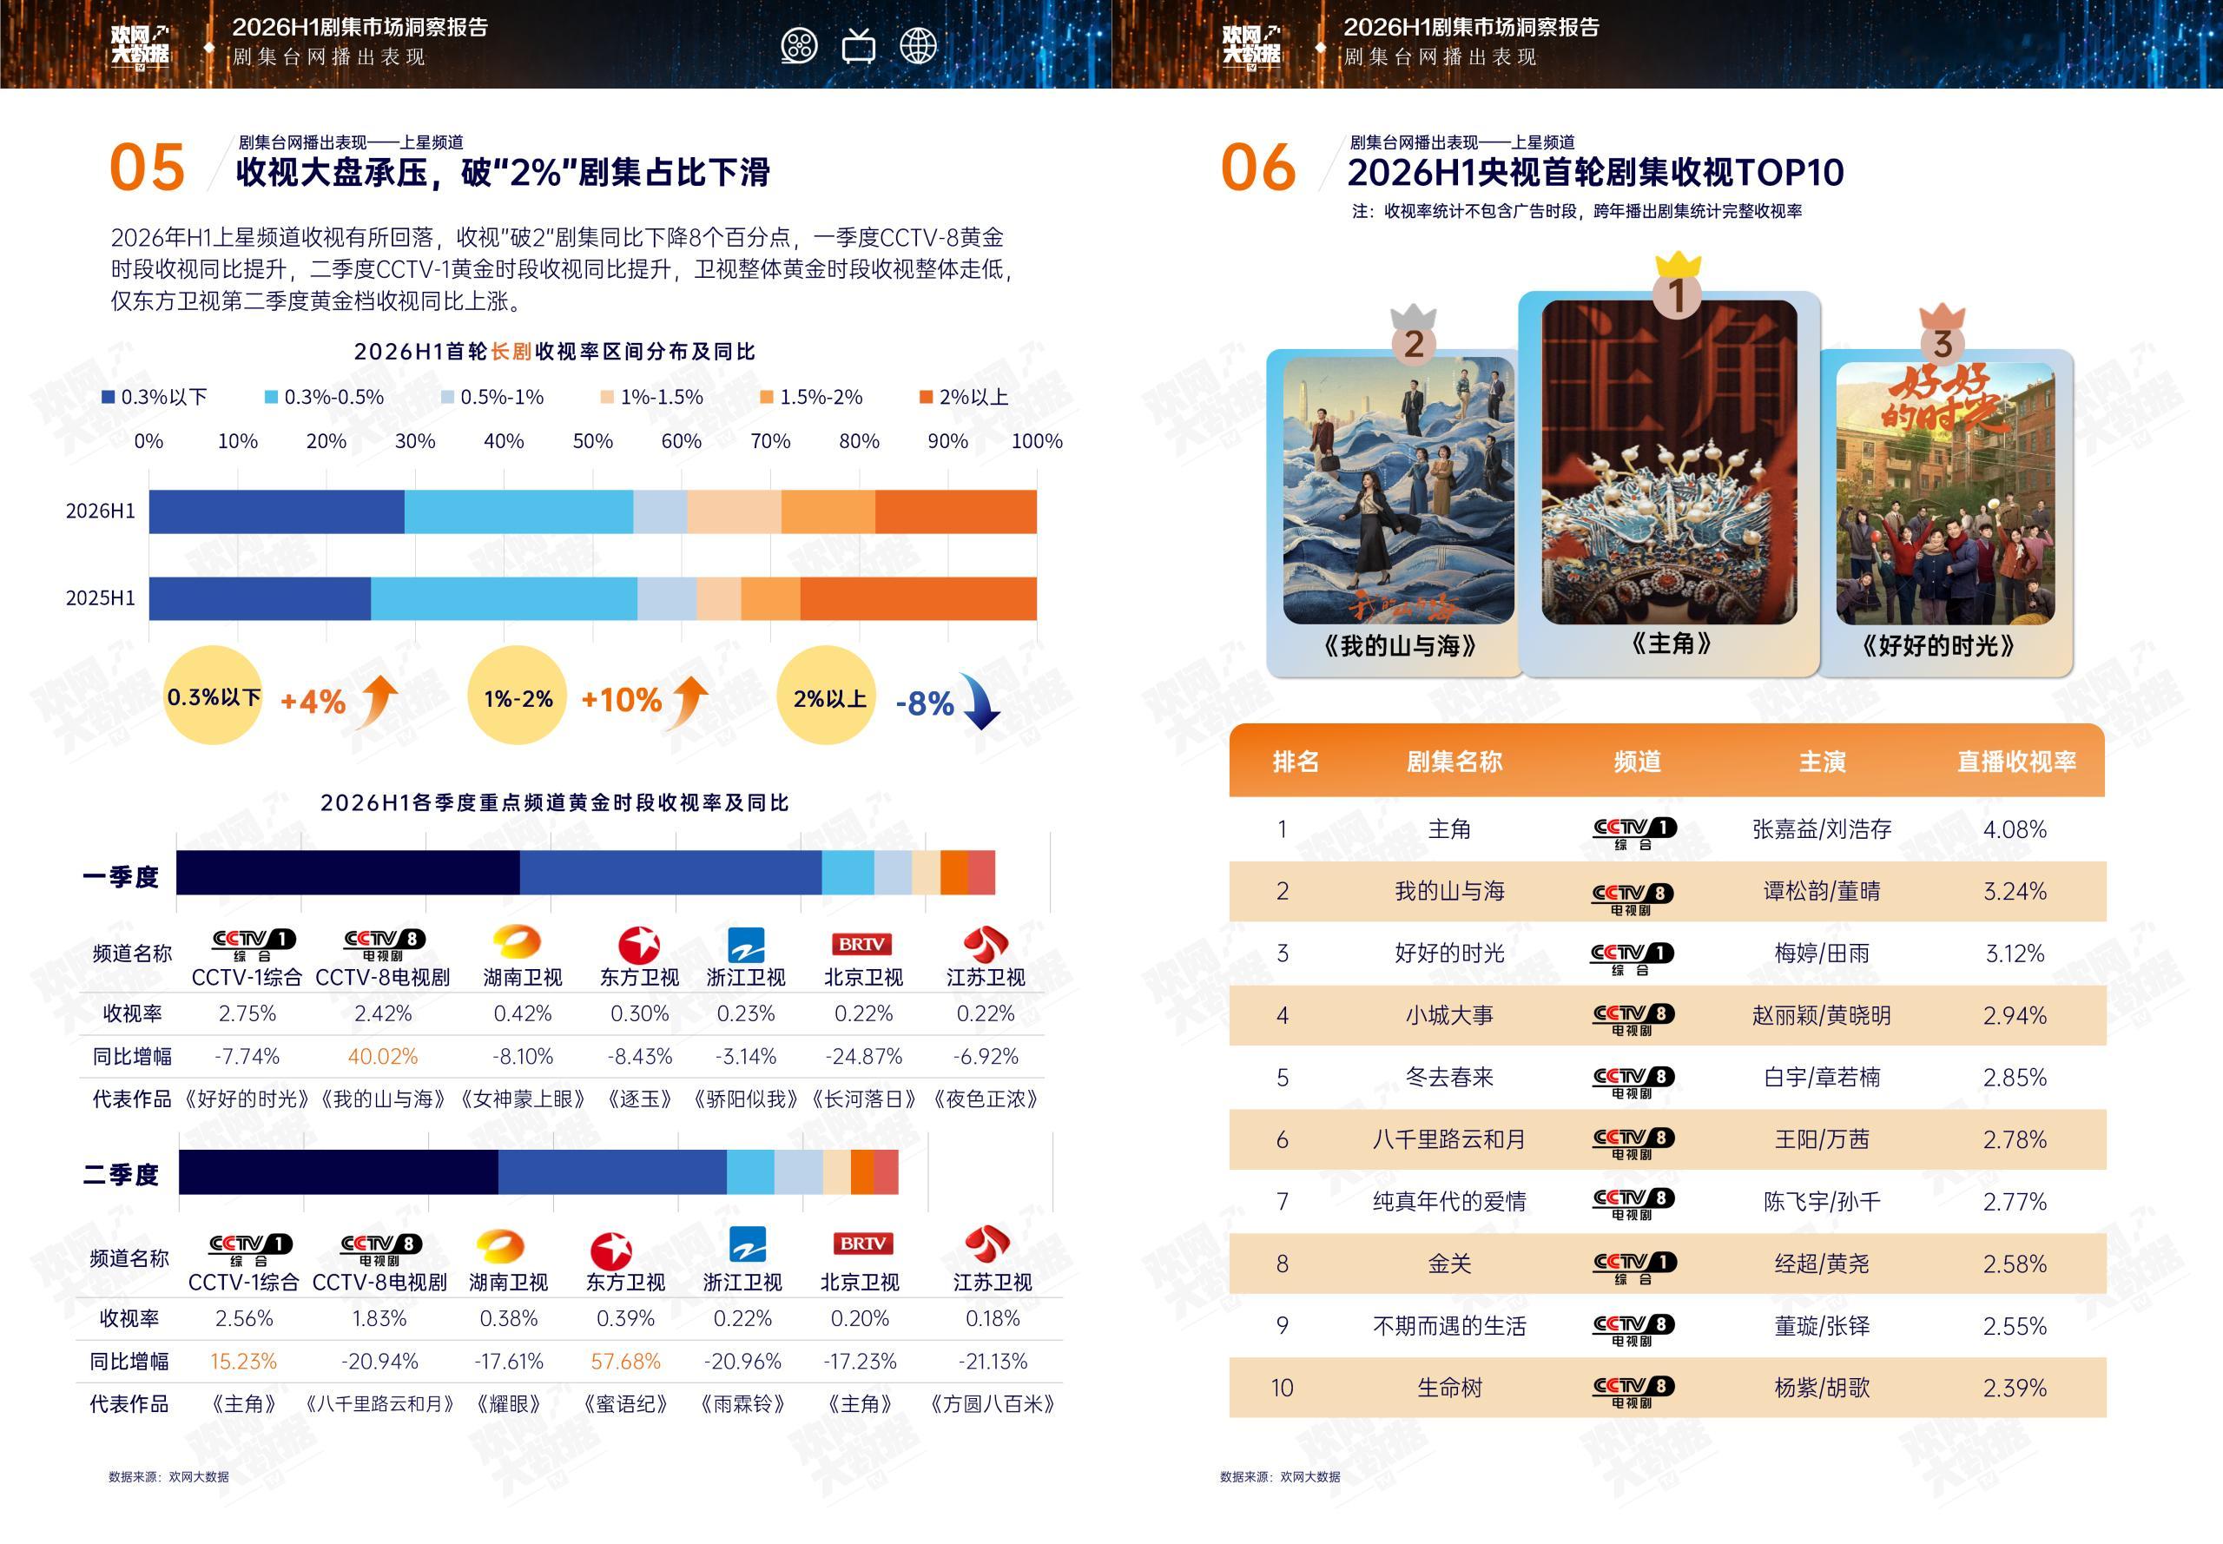Image resolution: width=2223 pixels, height=1544 pixels.
Task: Click the CCTV-8 logo in the 生命树 table row
Action: point(1634,1392)
